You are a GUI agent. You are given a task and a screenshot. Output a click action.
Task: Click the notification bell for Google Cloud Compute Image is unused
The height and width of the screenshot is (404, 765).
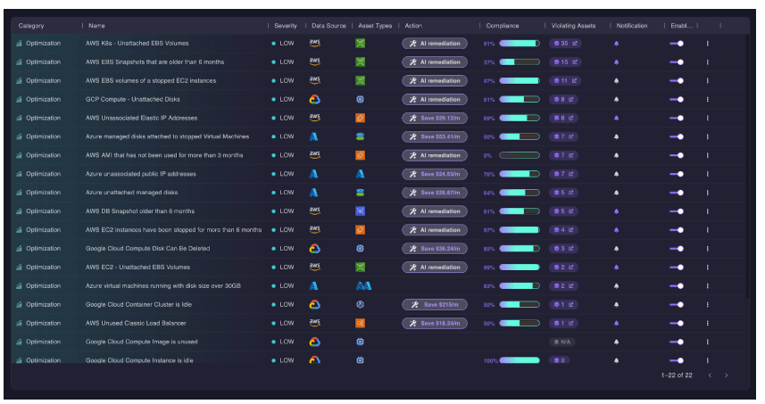coord(616,342)
